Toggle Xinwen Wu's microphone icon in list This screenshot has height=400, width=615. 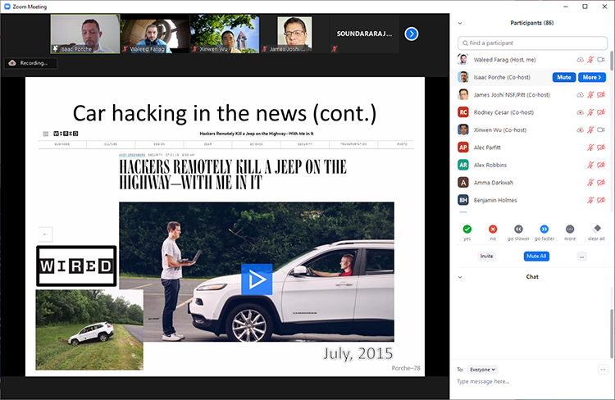coord(590,130)
